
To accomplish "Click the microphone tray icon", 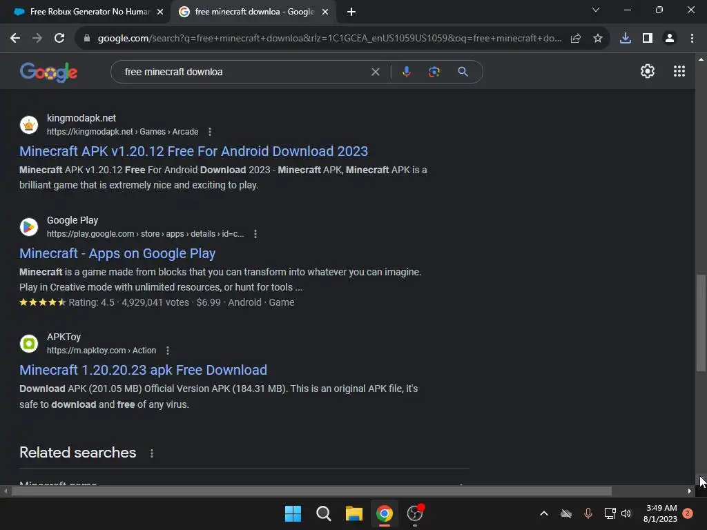I will 588,513.
